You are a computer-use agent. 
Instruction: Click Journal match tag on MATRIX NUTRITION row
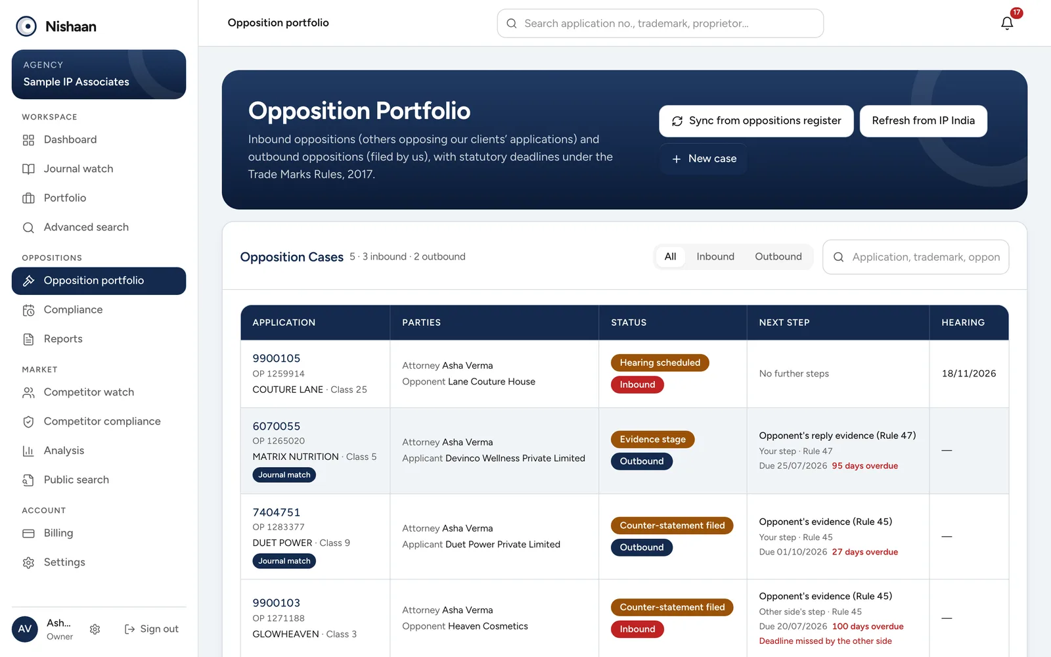click(x=284, y=475)
